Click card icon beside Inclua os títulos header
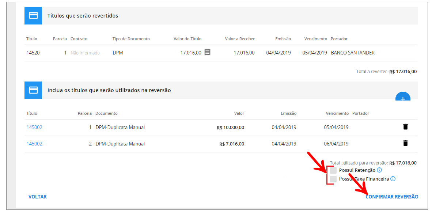The width and height of the screenshot is (432, 212). click(33, 90)
